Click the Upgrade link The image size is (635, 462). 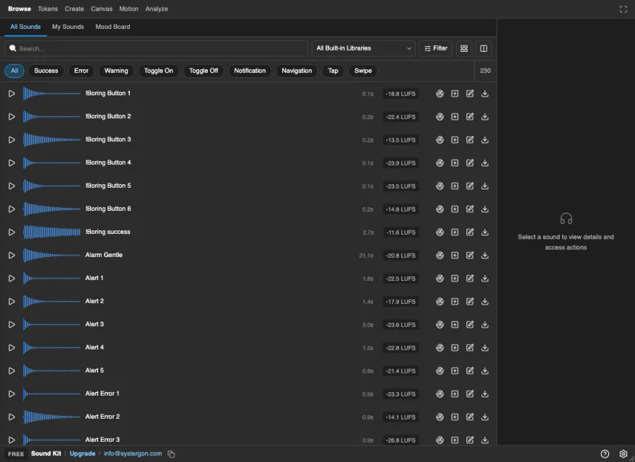click(82, 454)
